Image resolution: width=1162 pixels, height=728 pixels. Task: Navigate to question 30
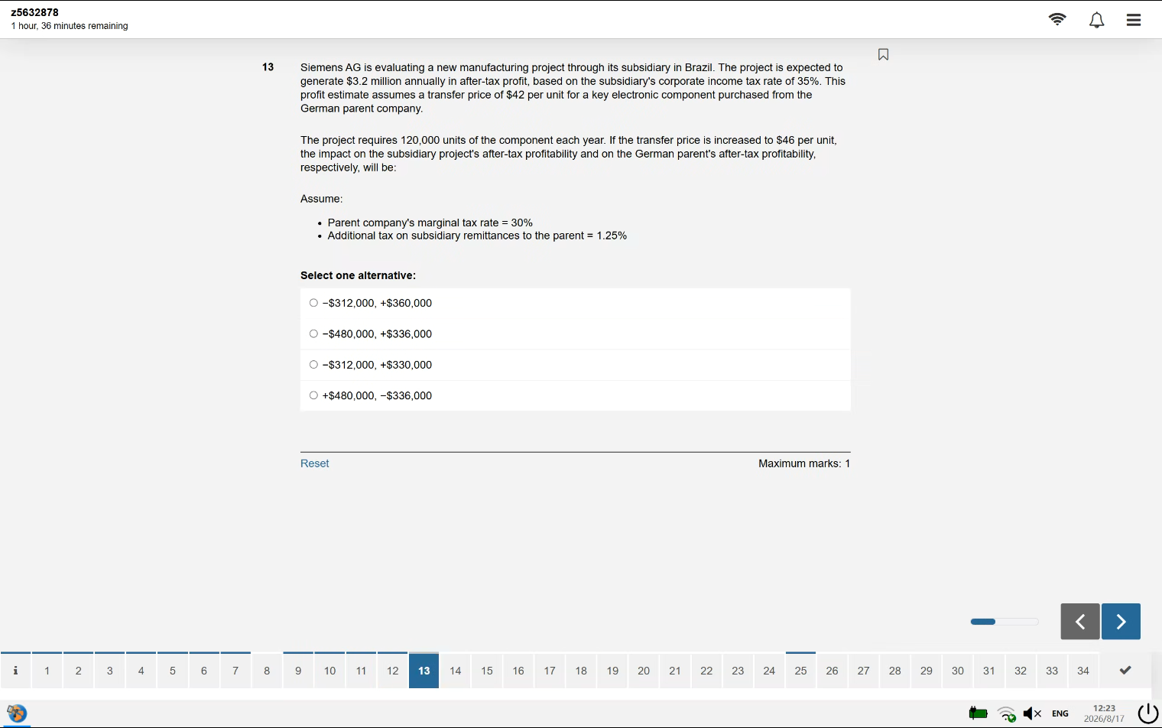(958, 671)
